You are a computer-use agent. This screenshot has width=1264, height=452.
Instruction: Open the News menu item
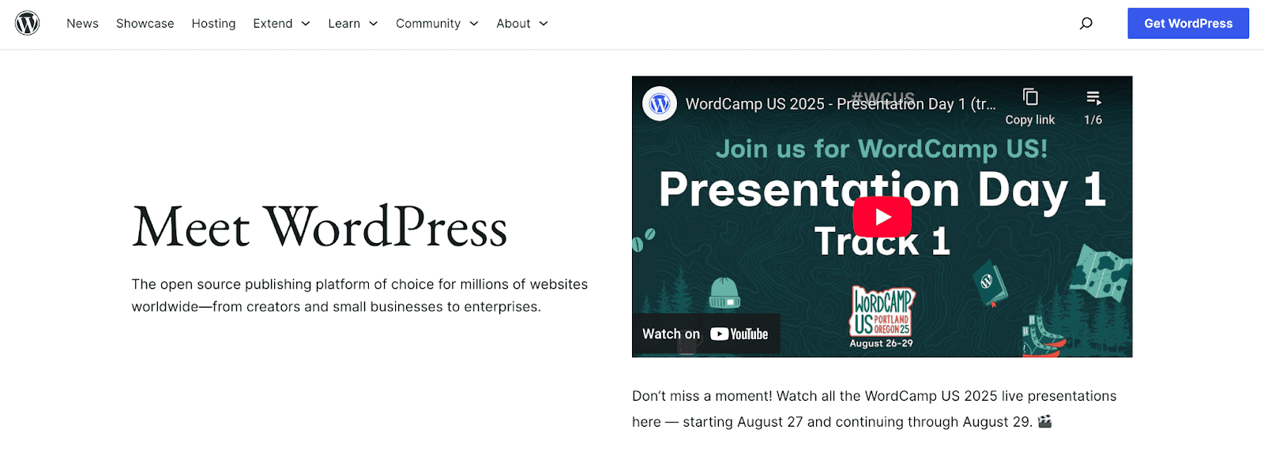tap(82, 24)
